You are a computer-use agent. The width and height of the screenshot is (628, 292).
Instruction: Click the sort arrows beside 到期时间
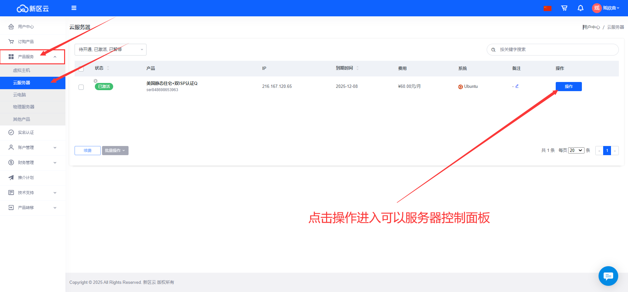point(358,68)
